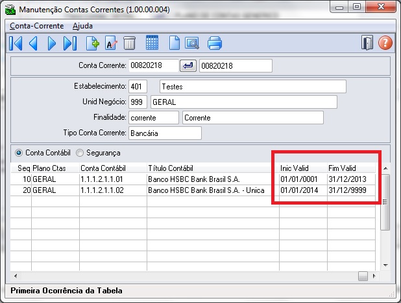Click the Fim Valid column header
Screen dimensions: 401x303
click(x=352, y=168)
